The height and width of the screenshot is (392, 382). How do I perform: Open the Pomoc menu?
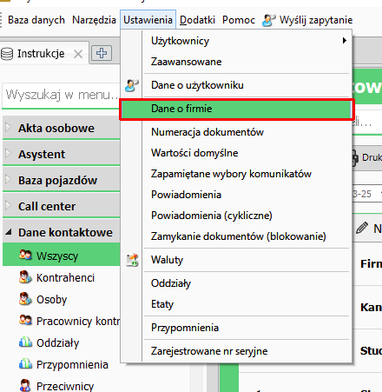click(239, 20)
